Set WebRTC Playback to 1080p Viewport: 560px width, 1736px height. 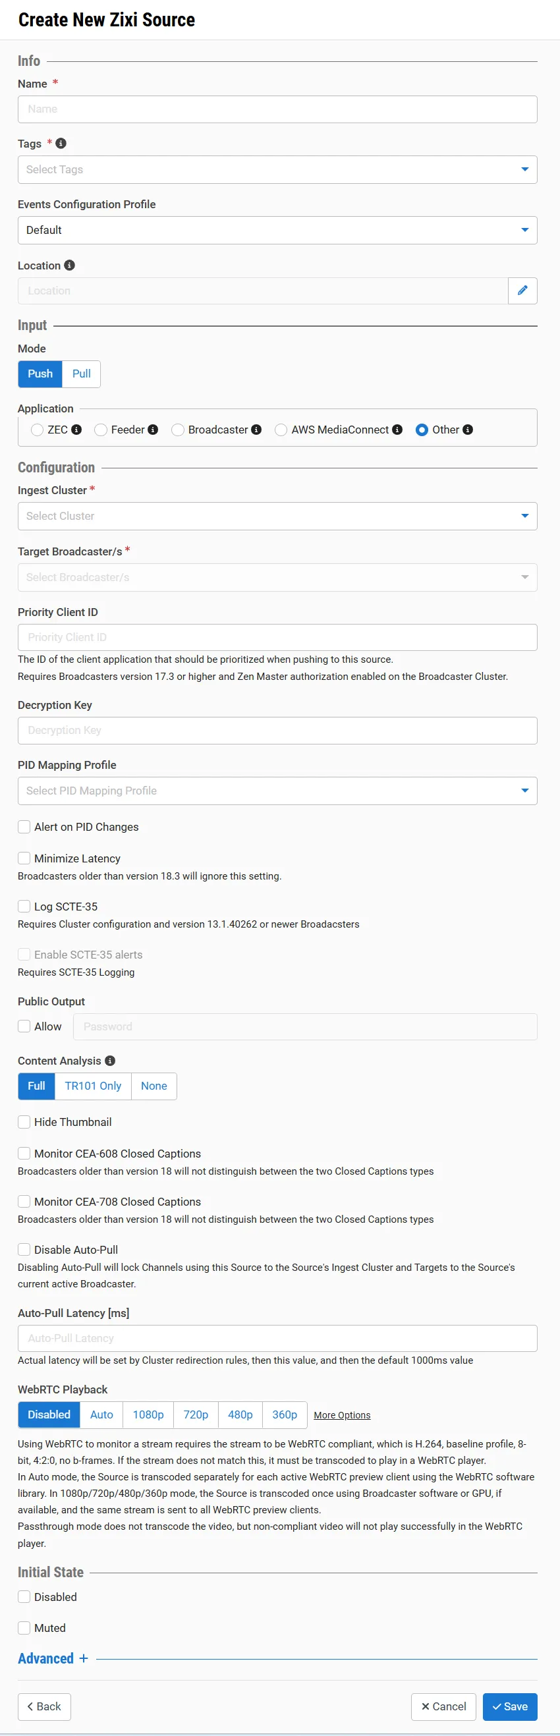pyautogui.click(x=148, y=1415)
